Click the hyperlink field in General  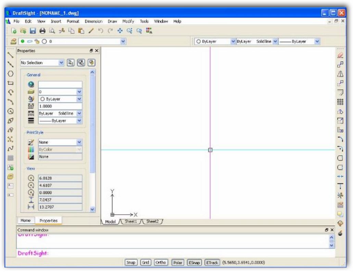click(60, 84)
